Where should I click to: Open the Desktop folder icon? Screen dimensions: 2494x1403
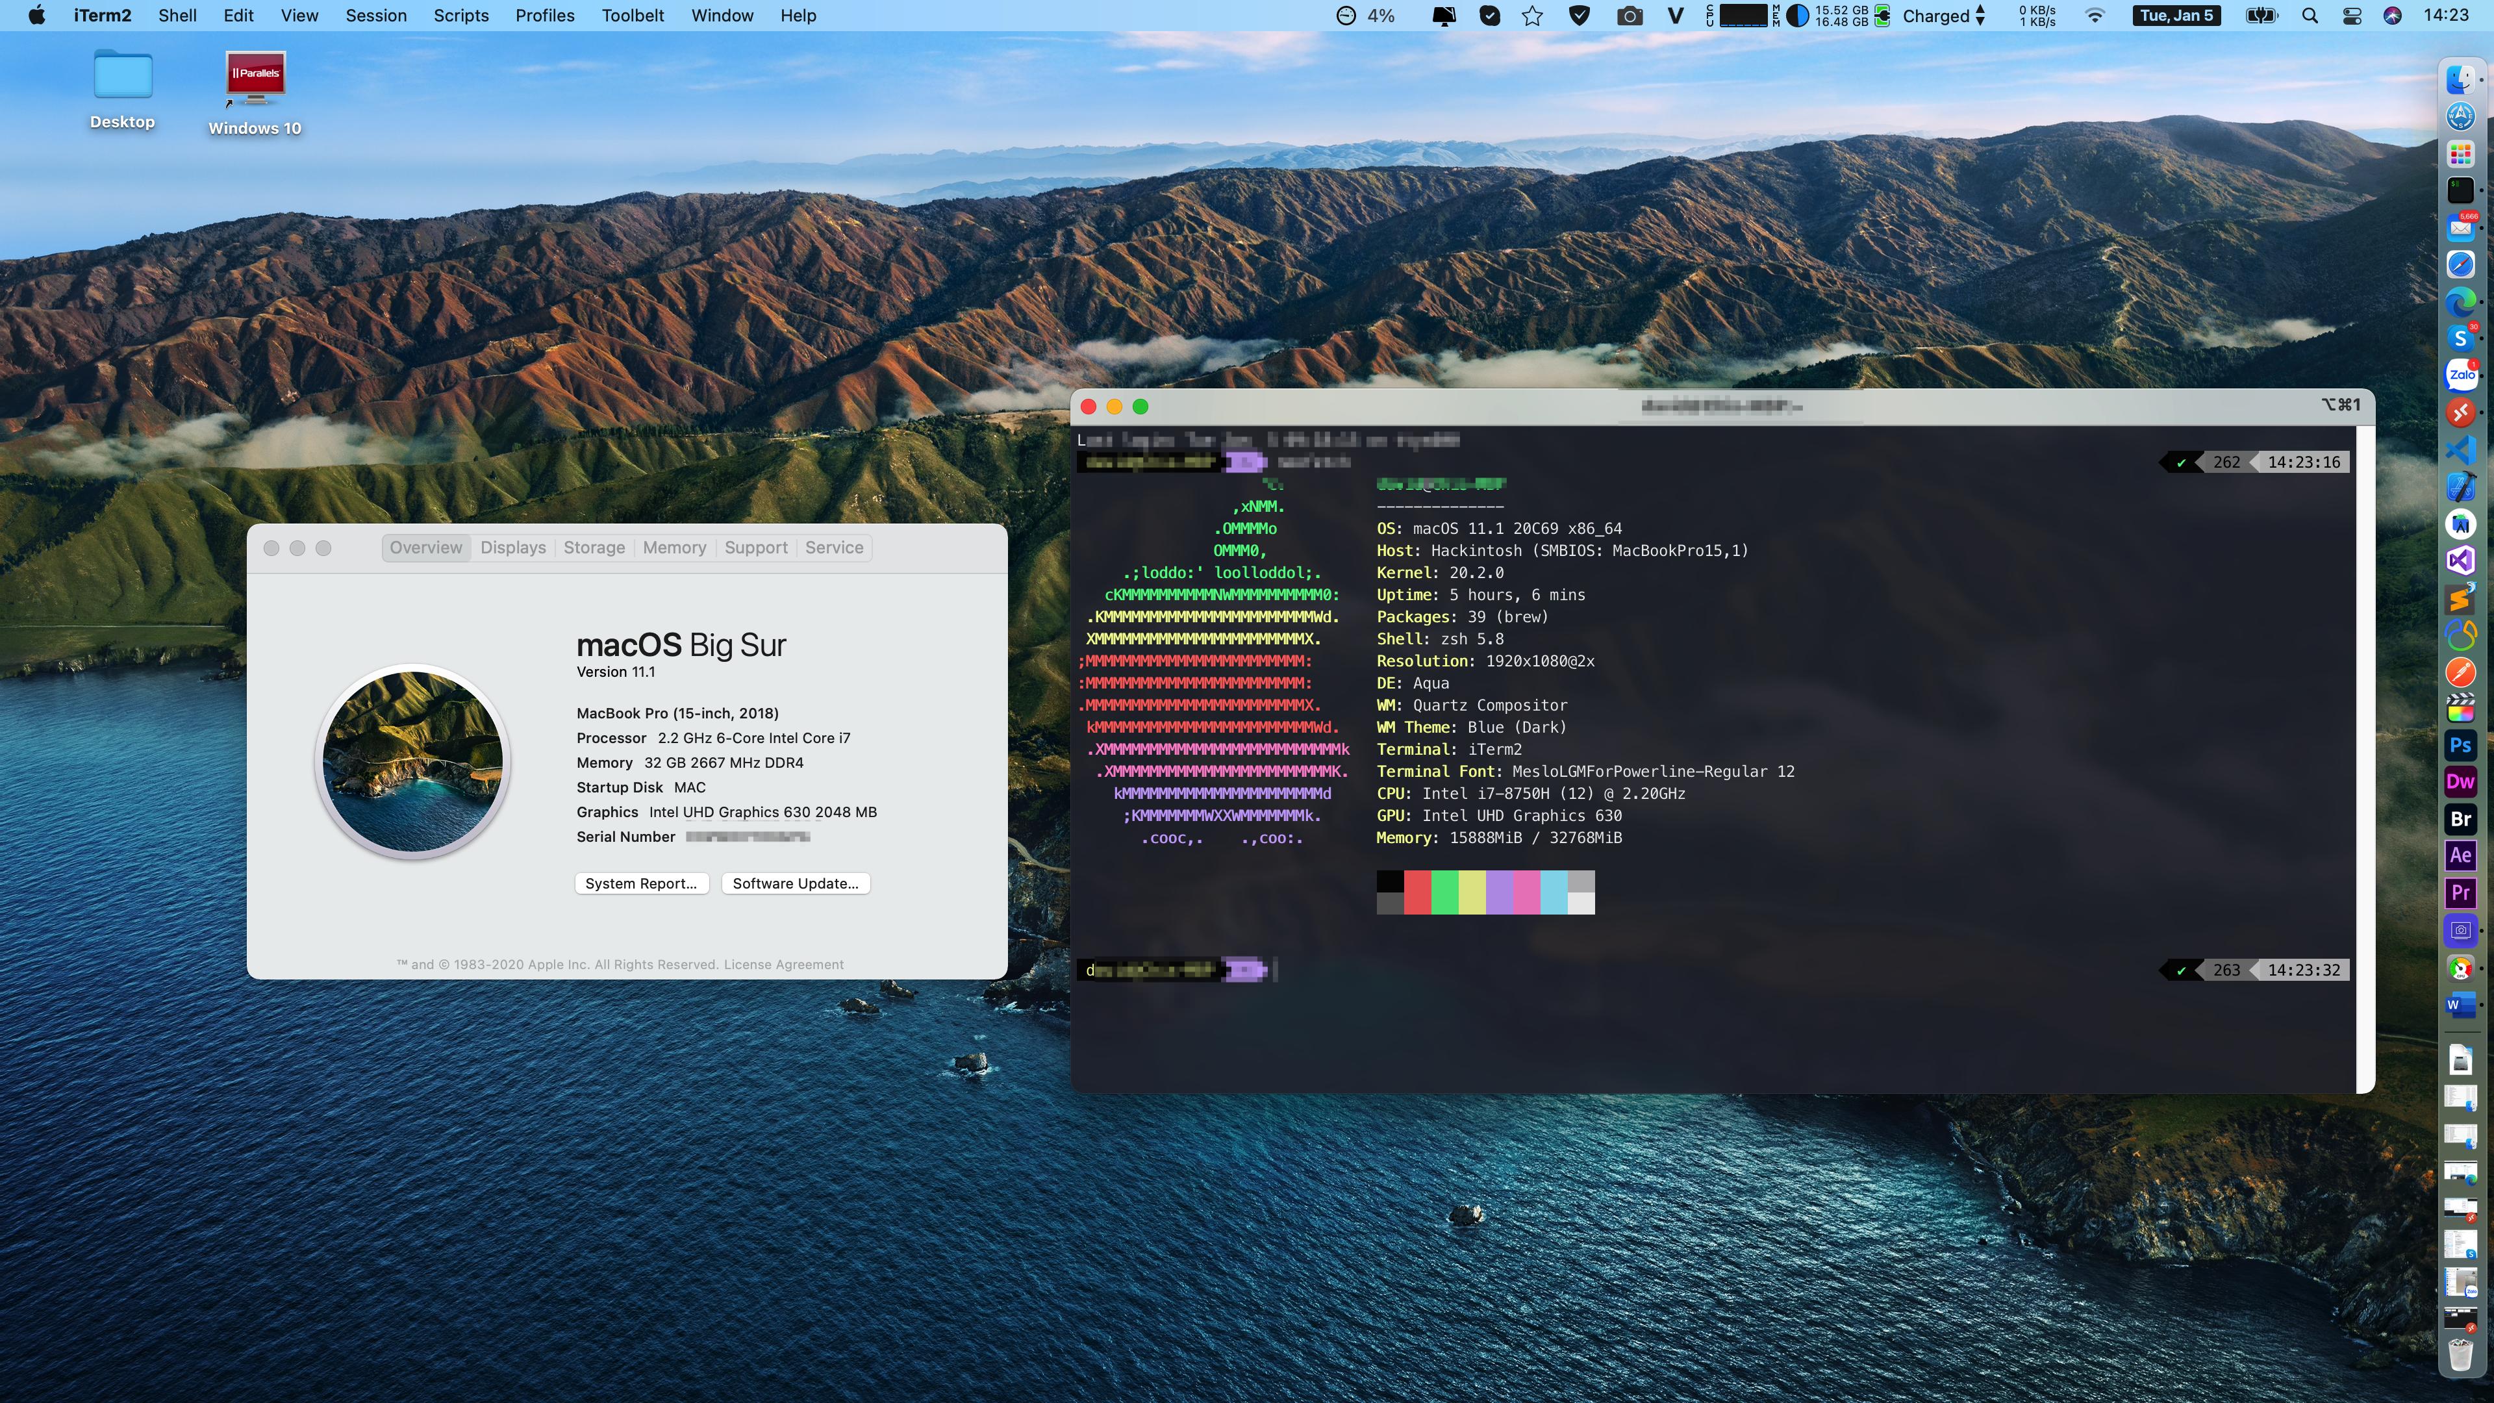[123, 75]
